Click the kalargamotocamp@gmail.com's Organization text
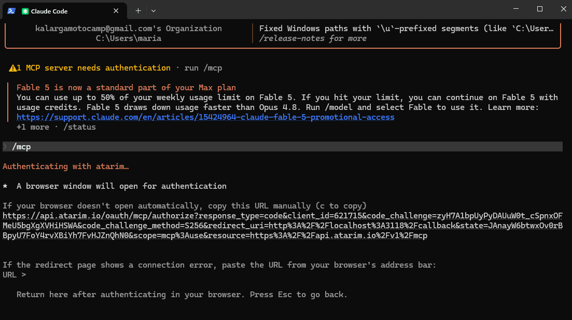The height and width of the screenshot is (320, 572). 129,29
